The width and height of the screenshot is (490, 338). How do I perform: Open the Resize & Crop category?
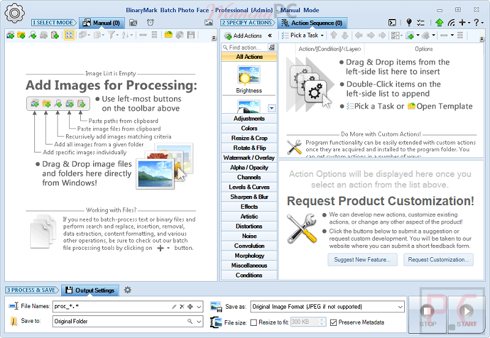click(x=249, y=138)
